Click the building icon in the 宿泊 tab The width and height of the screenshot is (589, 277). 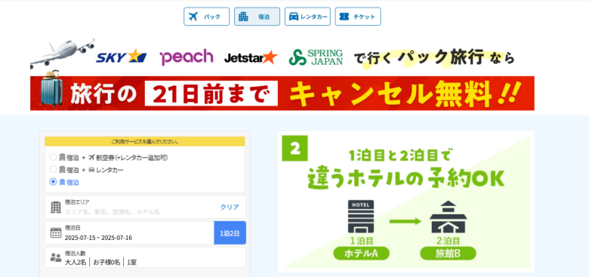(243, 17)
